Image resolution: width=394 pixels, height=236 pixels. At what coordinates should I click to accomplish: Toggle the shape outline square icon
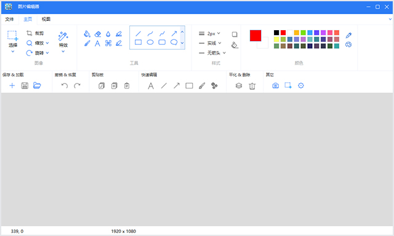pos(235,34)
